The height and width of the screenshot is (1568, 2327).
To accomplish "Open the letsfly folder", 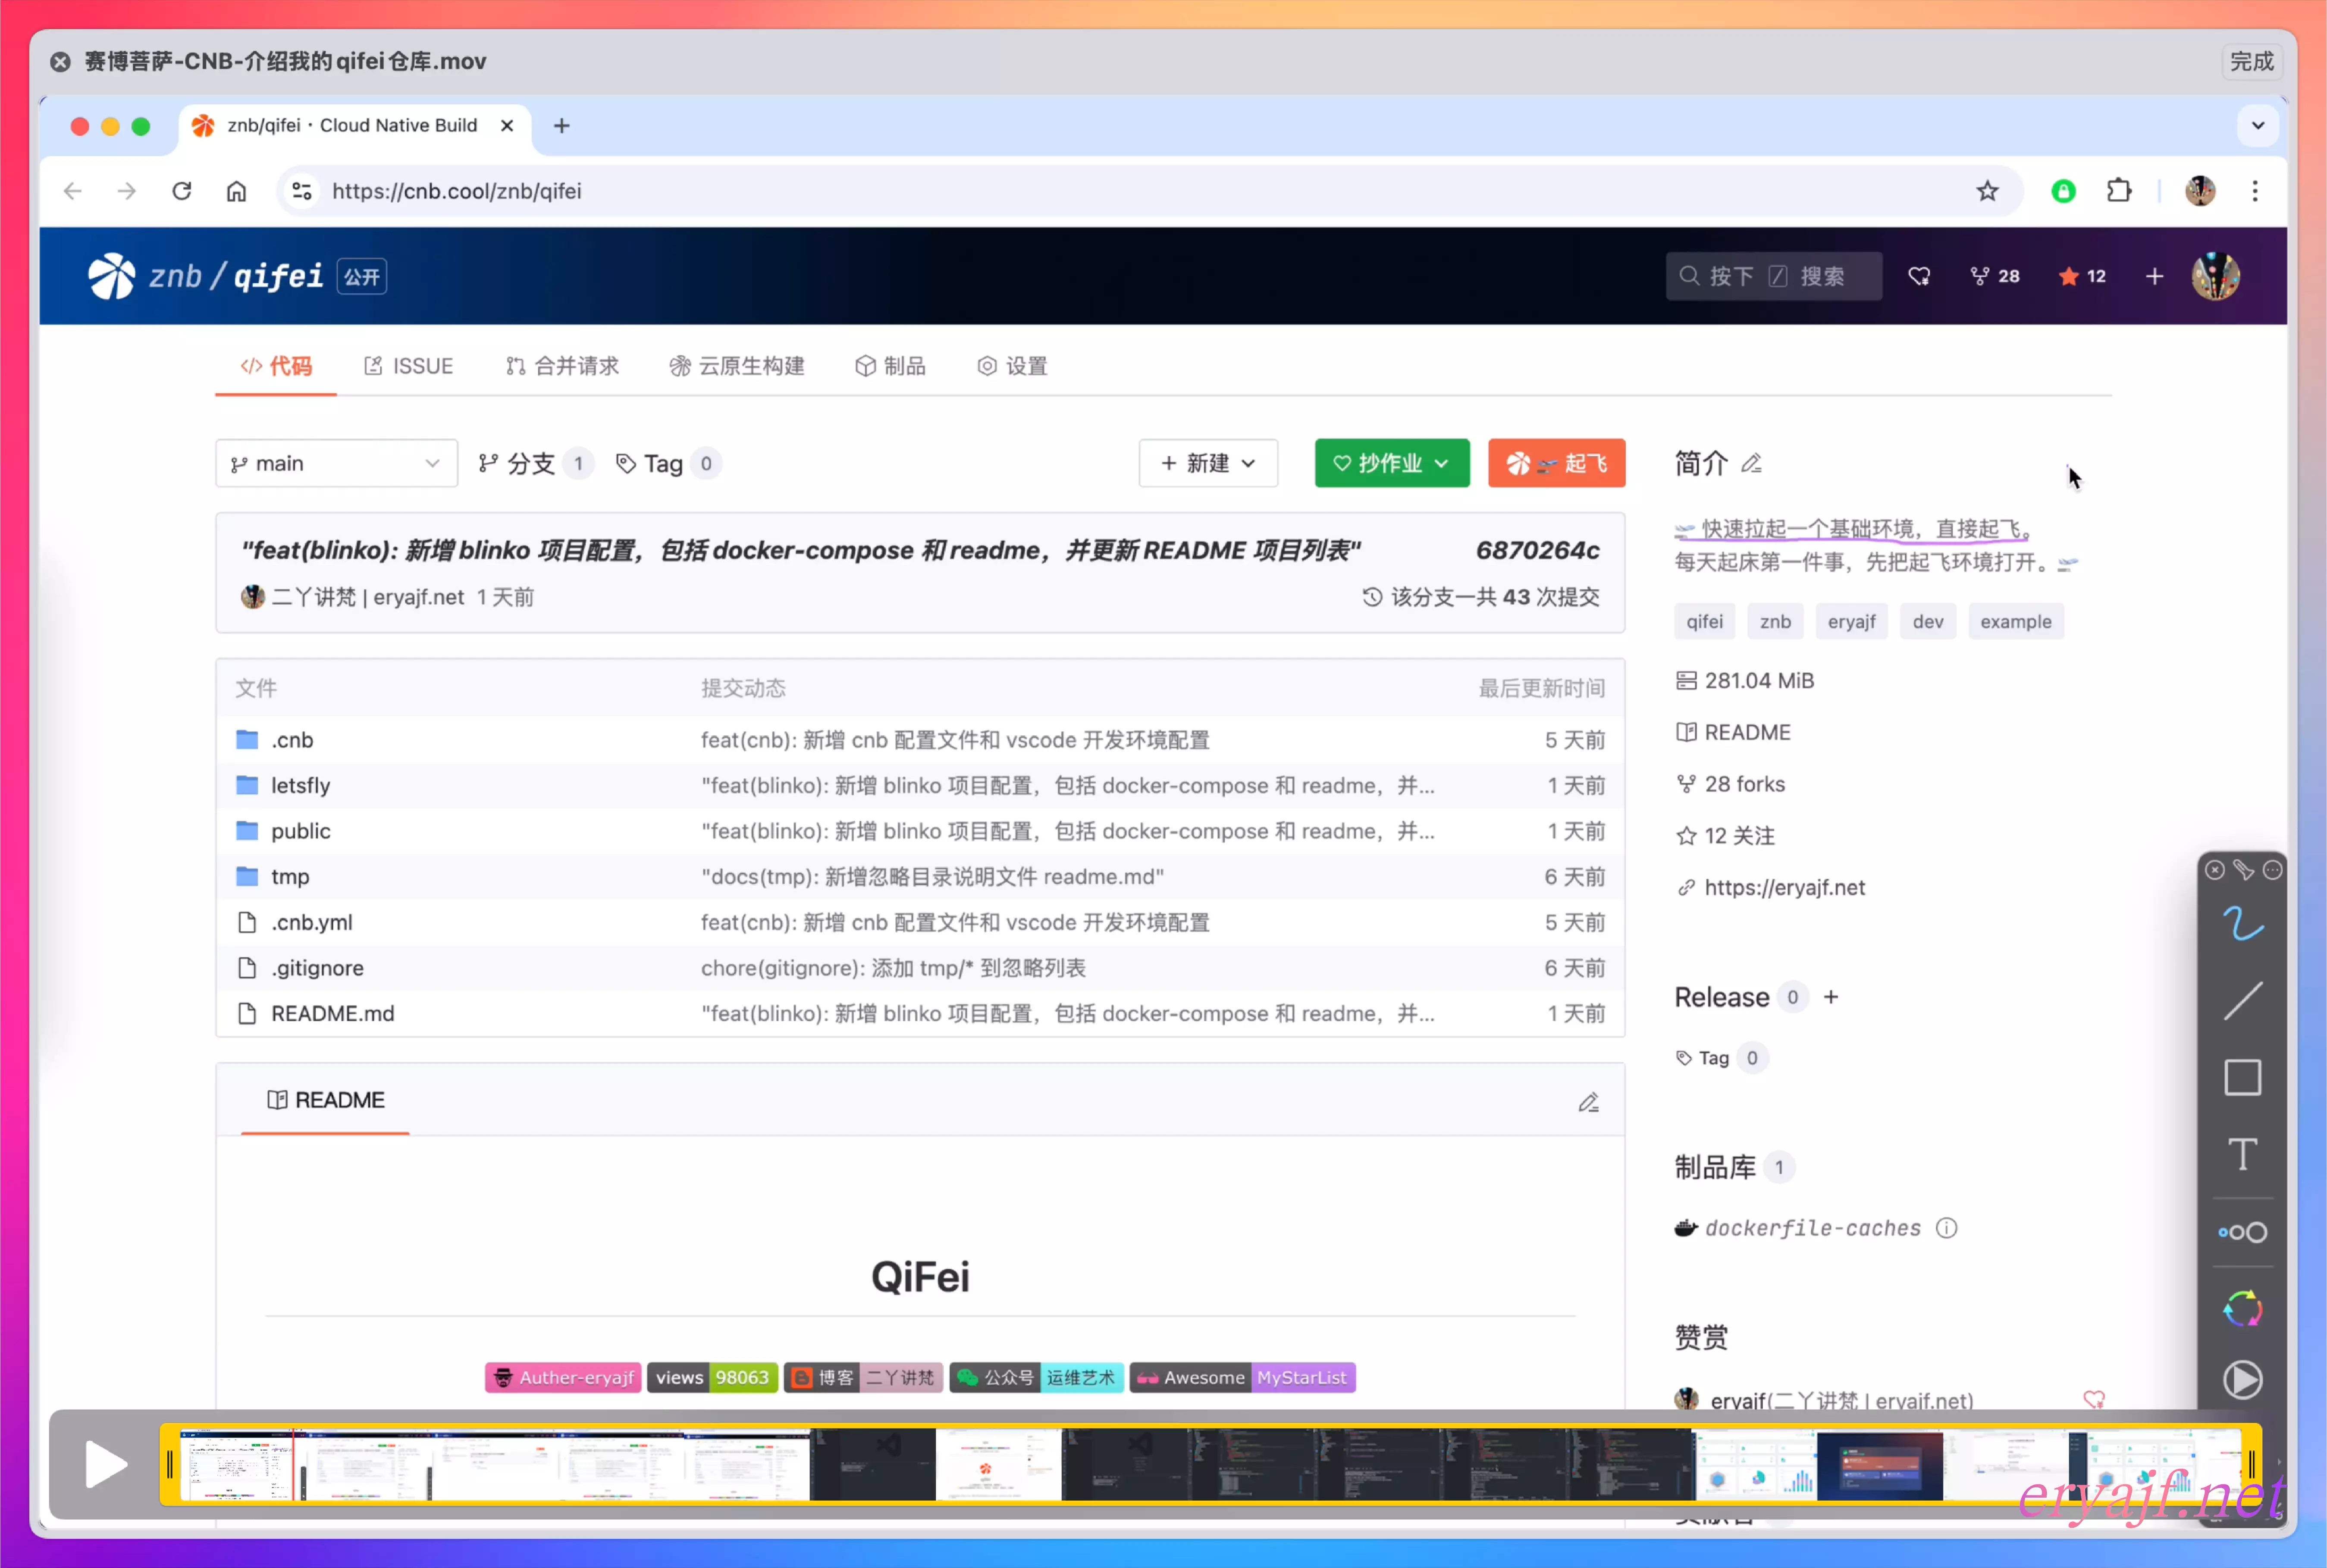I will point(300,786).
